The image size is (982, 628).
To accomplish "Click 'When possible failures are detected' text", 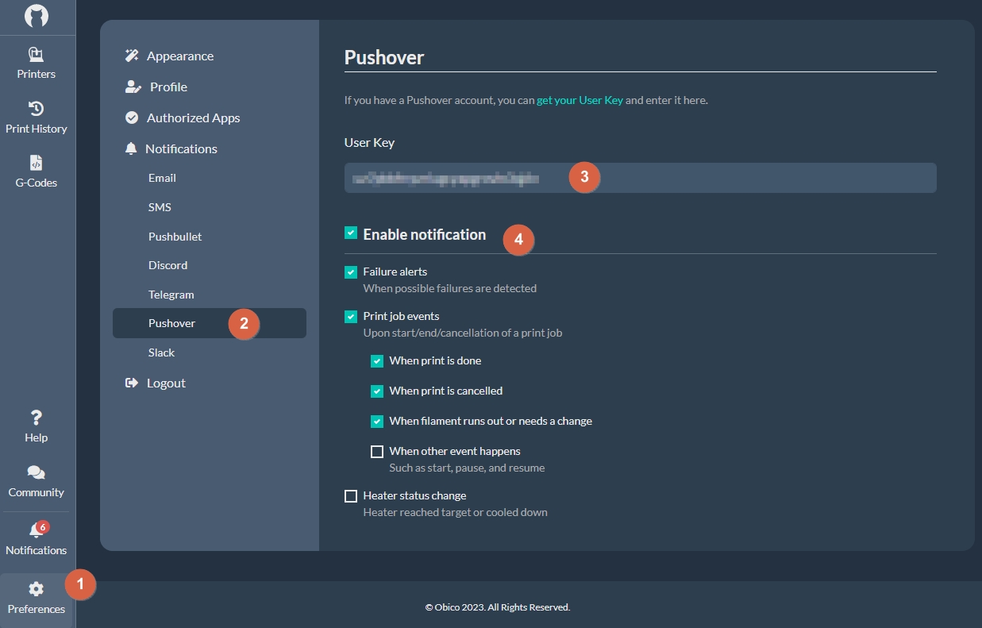I will [x=450, y=288].
